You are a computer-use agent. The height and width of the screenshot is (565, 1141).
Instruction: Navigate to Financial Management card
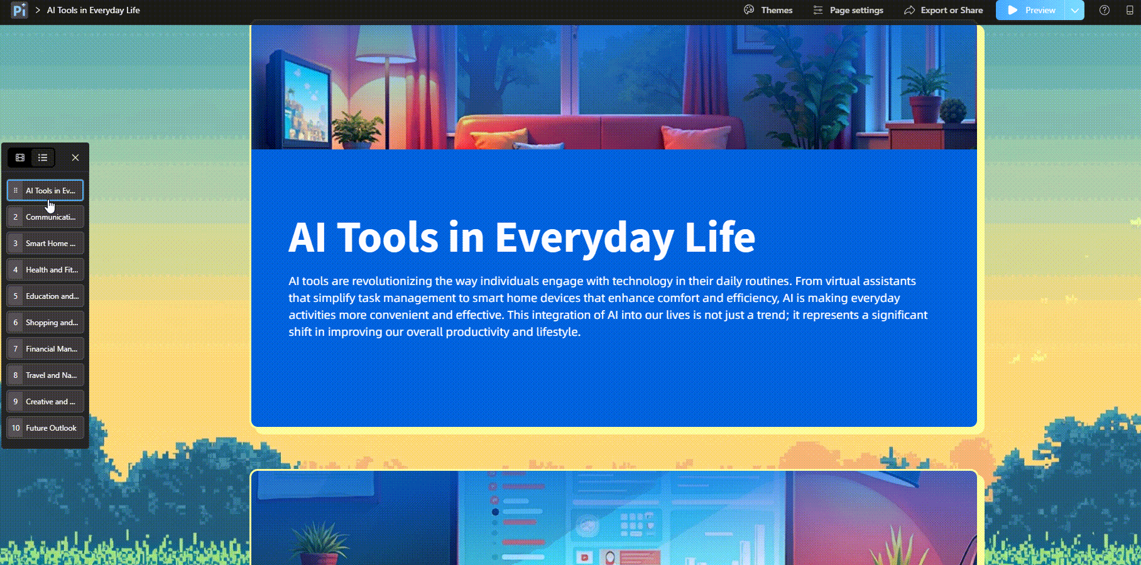click(45, 349)
